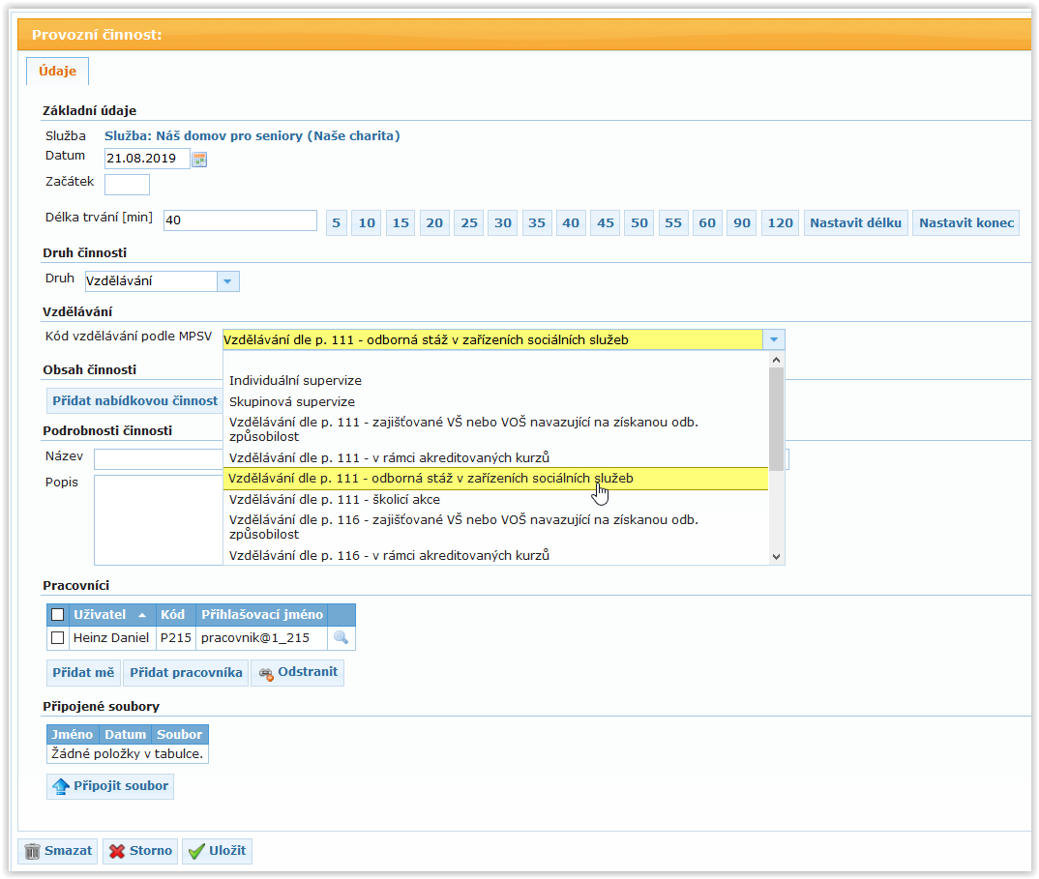Select the Individuální supervize option

[x=495, y=381]
